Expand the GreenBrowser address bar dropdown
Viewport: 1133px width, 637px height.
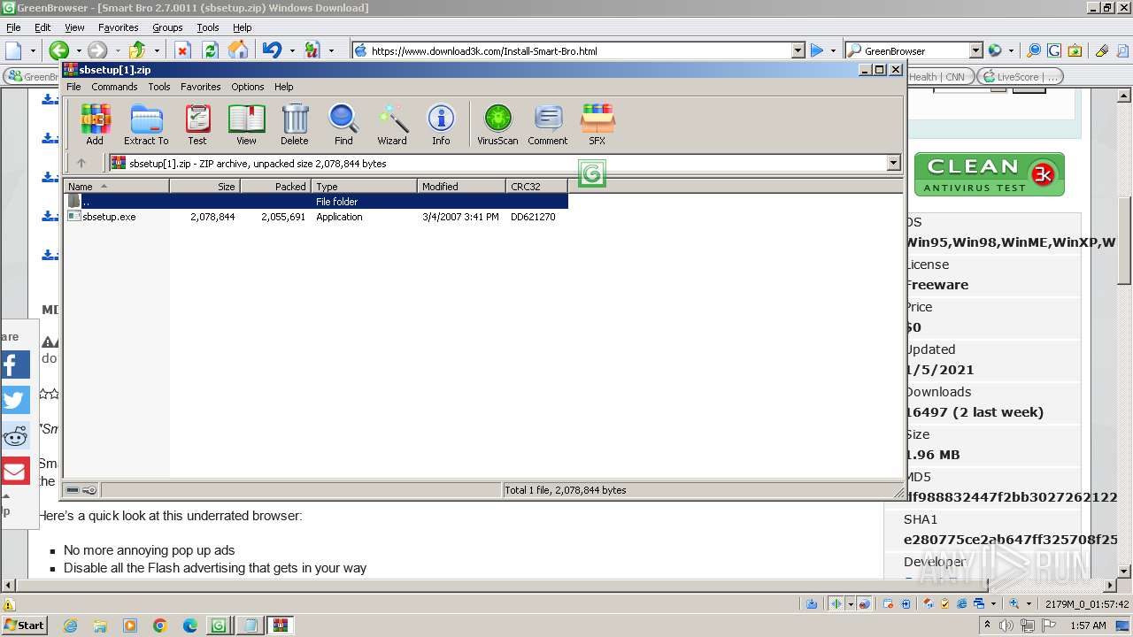pyautogui.click(x=798, y=50)
